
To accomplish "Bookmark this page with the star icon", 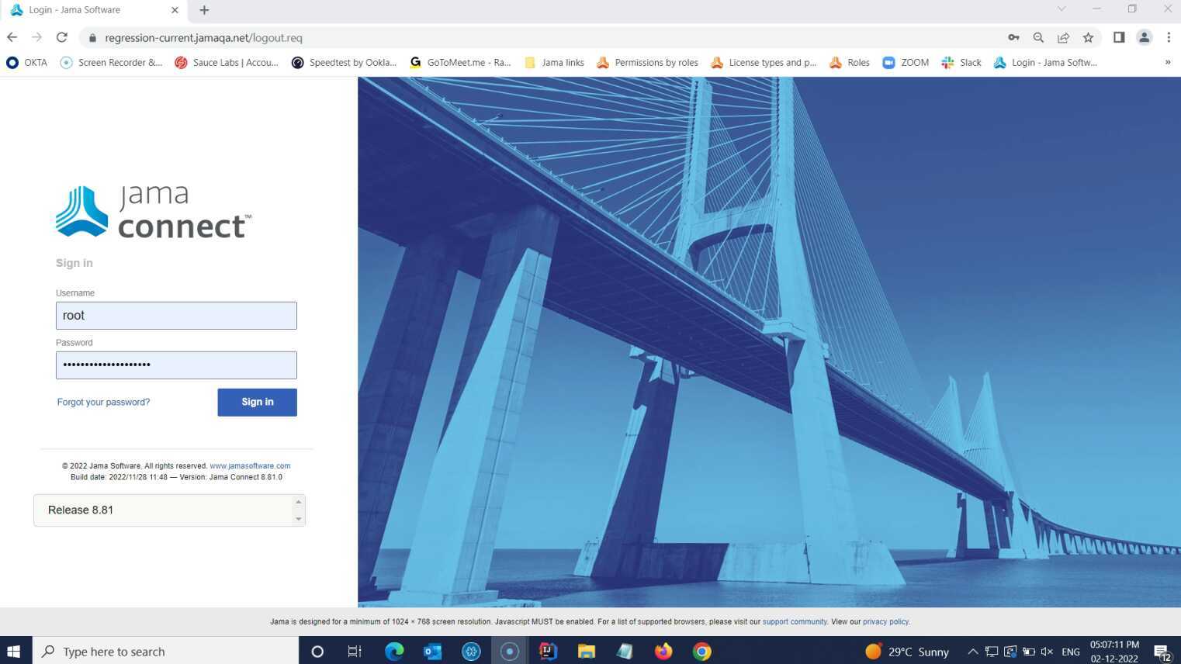I will (x=1088, y=37).
